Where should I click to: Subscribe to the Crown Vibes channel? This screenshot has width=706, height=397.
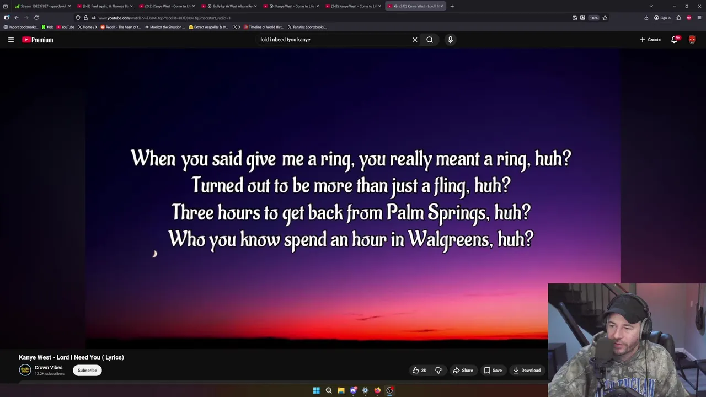(87, 371)
